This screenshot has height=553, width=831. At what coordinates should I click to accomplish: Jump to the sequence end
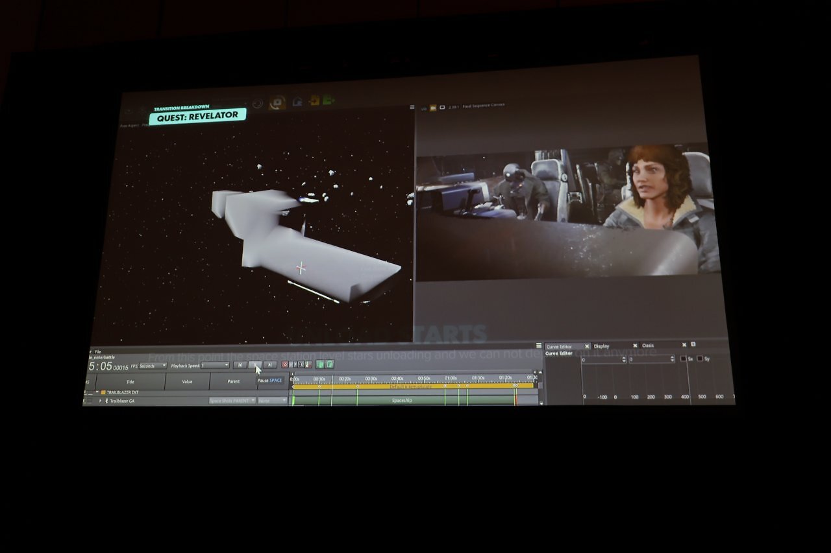(270, 365)
